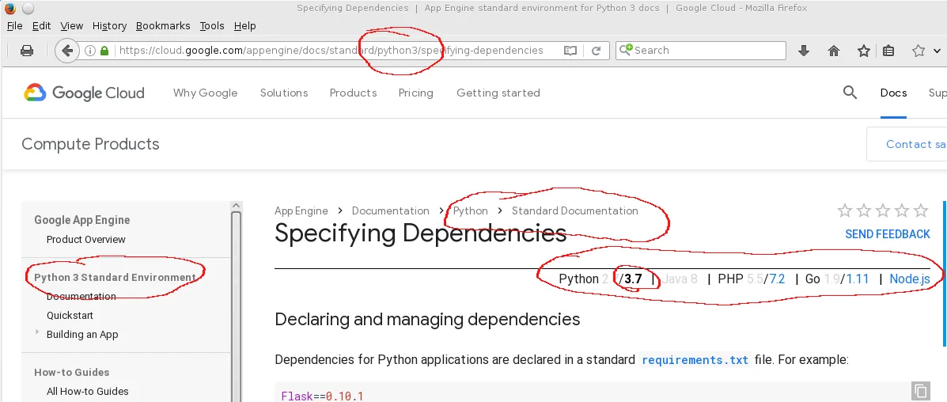The height and width of the screenshot is (402, 947).
Task: Show site information via the info icon
Action: point(90,51)
